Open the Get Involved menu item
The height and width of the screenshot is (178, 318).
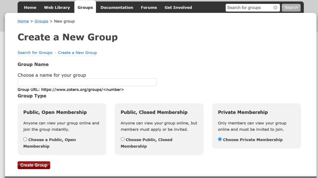(178, 7)
